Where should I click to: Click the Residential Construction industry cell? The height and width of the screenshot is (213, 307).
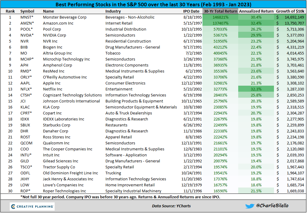click(128, 41)
